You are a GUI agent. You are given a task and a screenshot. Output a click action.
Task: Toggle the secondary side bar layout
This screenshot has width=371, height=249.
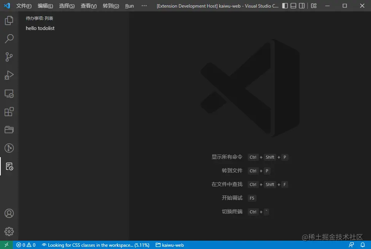[302, 6]
